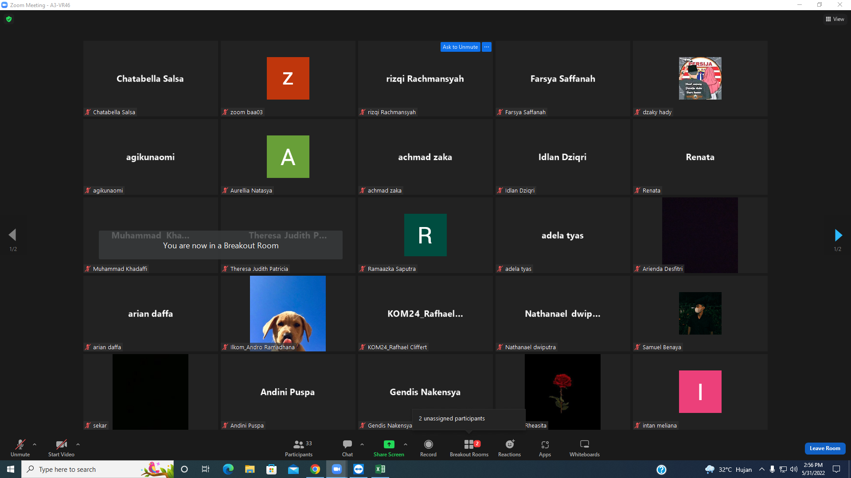Viewport: 851px width, 478px height.
Task: Open the Participants panel icon
Action: point(299,444)
